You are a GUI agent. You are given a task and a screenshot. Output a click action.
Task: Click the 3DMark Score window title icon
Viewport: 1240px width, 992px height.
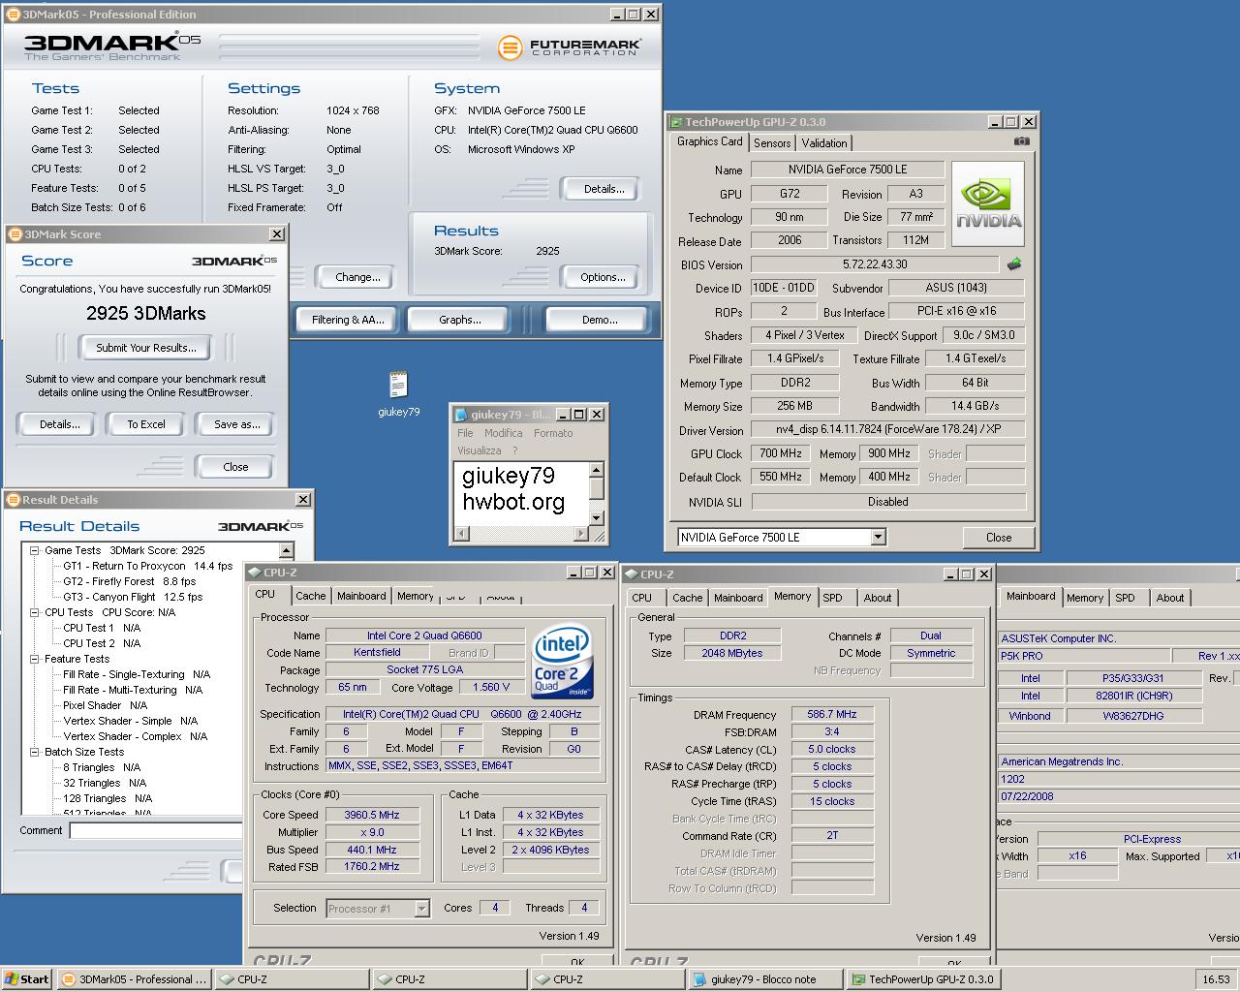pyautogui.click(x=15, y=234)
